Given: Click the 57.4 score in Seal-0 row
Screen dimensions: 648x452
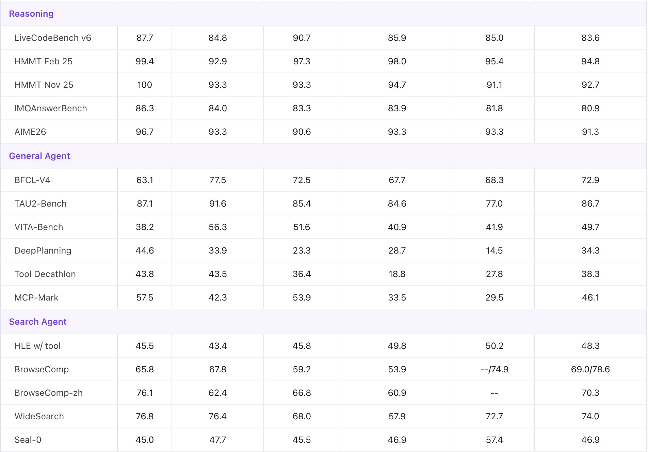Looking at the screenshot, I should click(494, 440).
